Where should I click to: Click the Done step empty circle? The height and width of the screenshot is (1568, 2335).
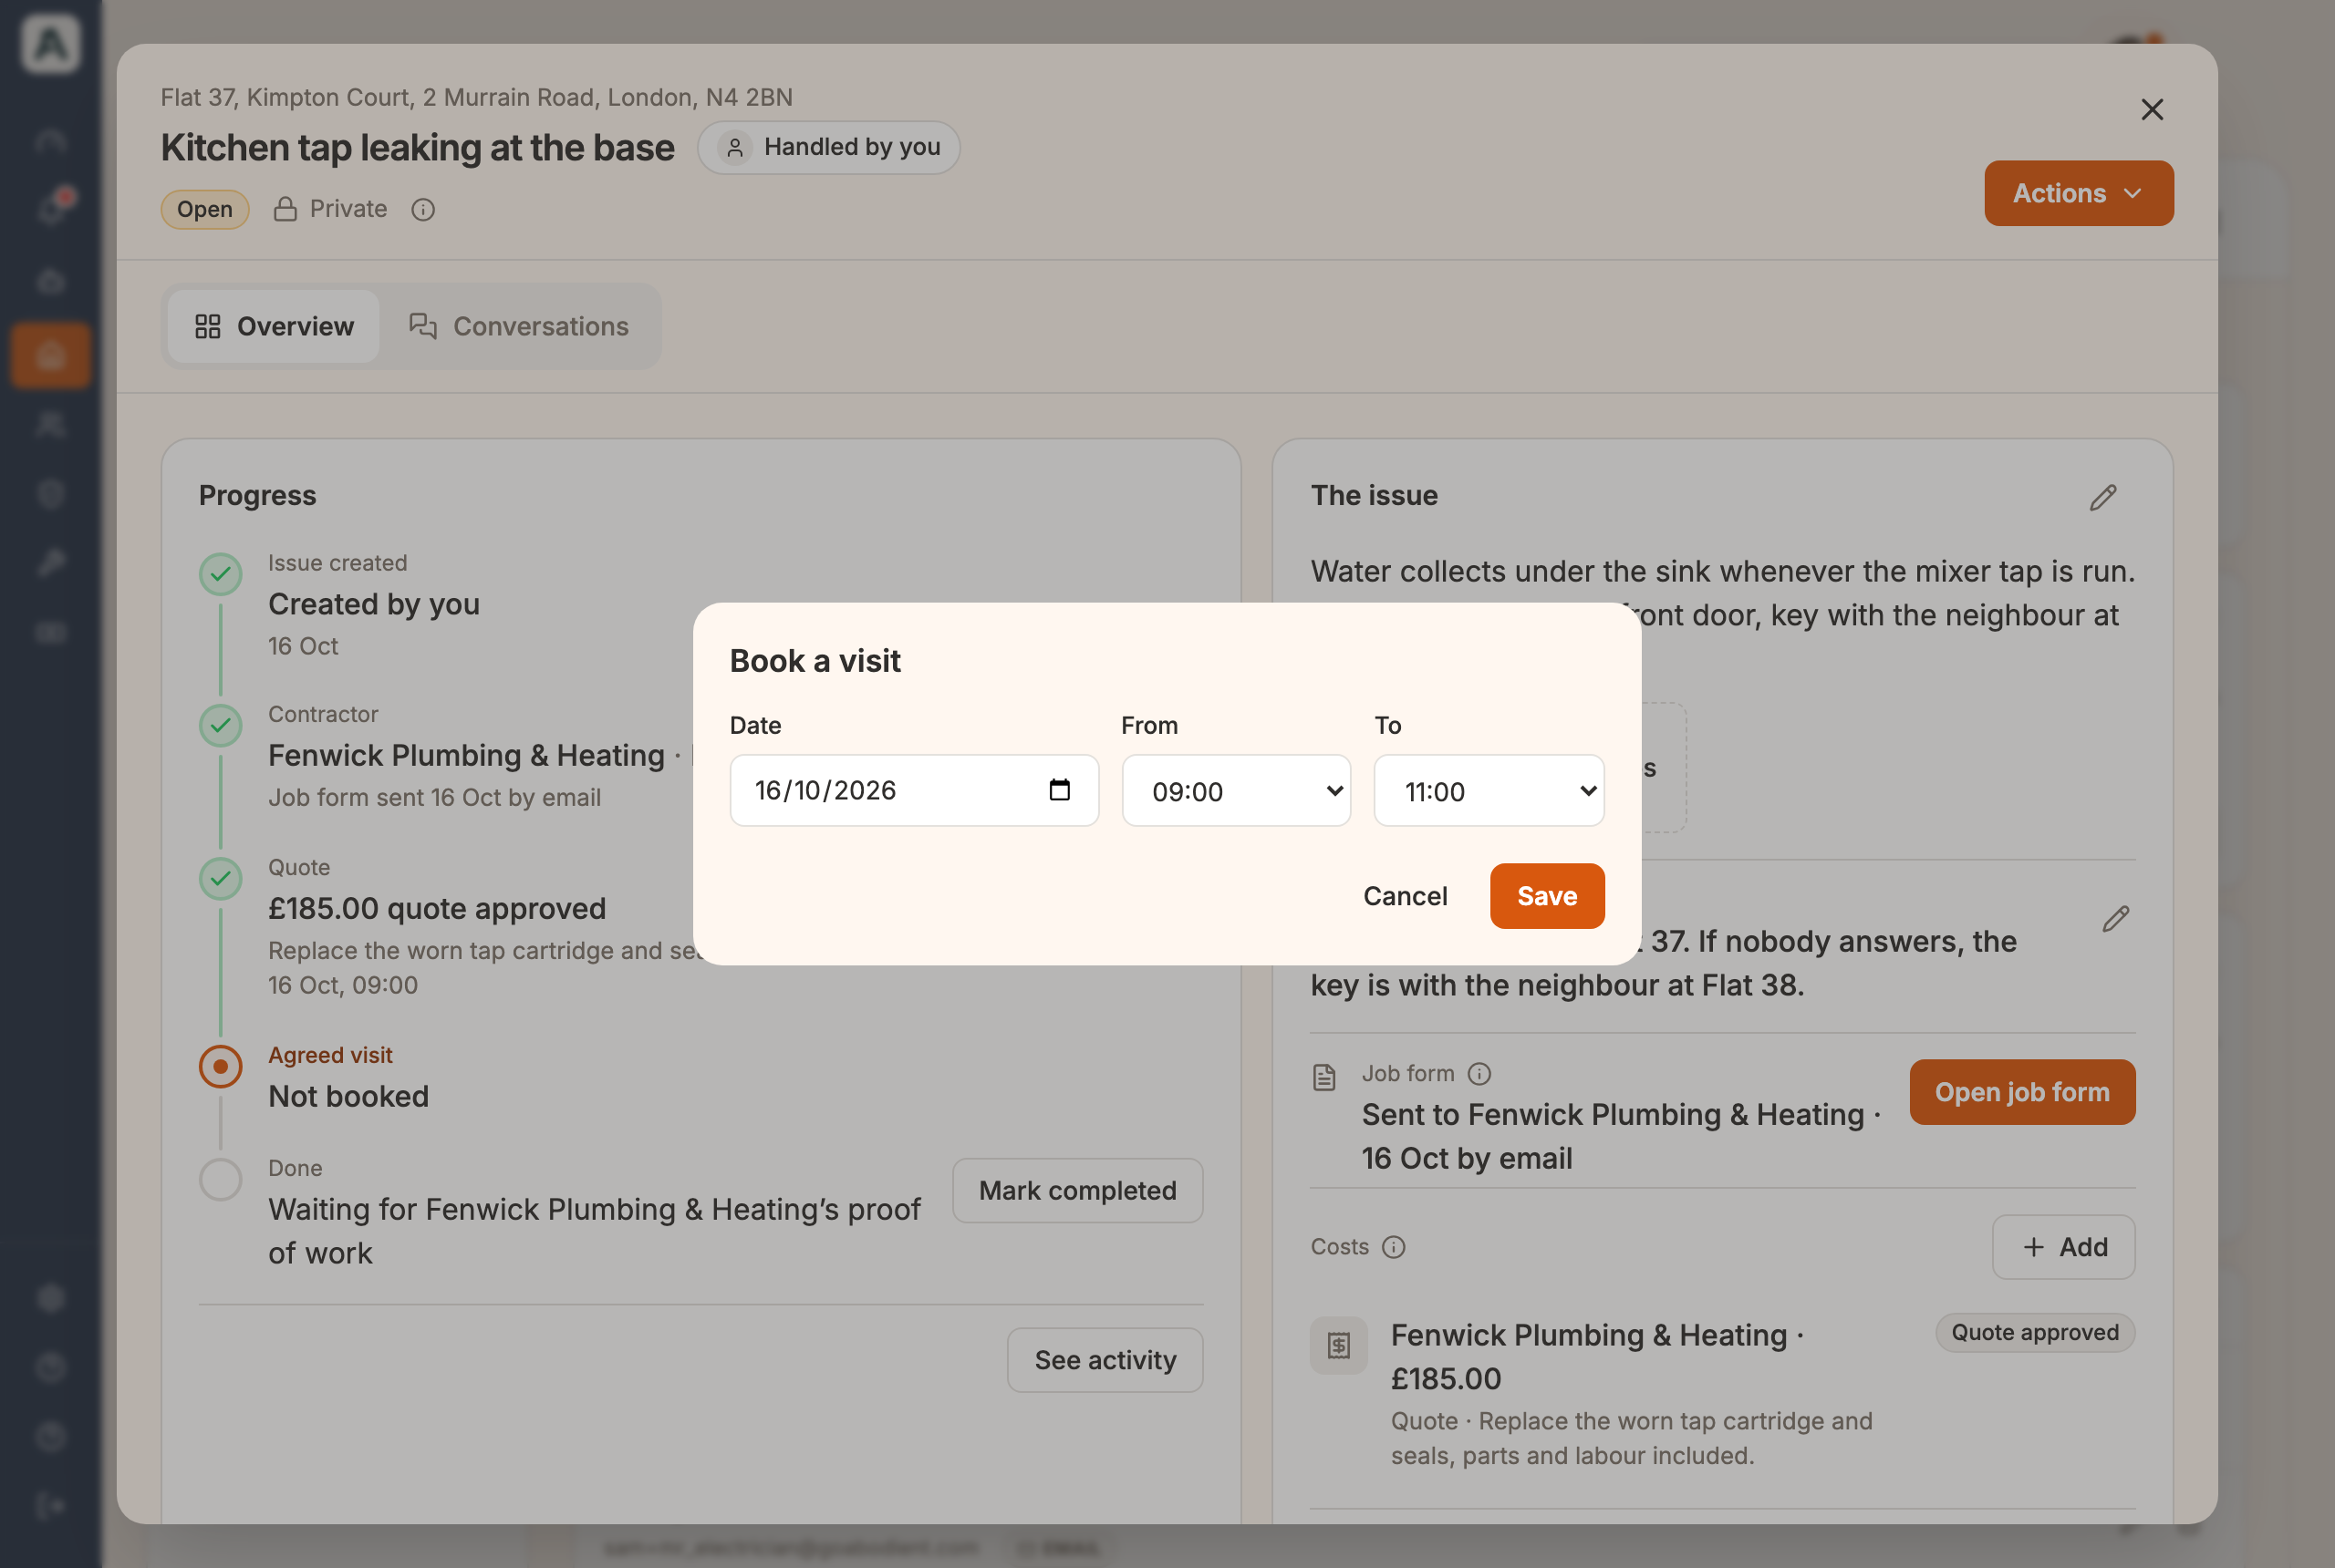(220, 1180)
